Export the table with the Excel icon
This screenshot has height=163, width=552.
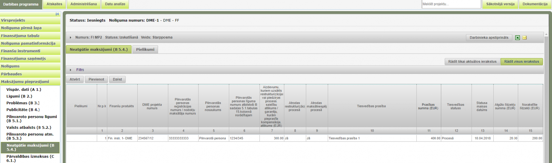517,38
